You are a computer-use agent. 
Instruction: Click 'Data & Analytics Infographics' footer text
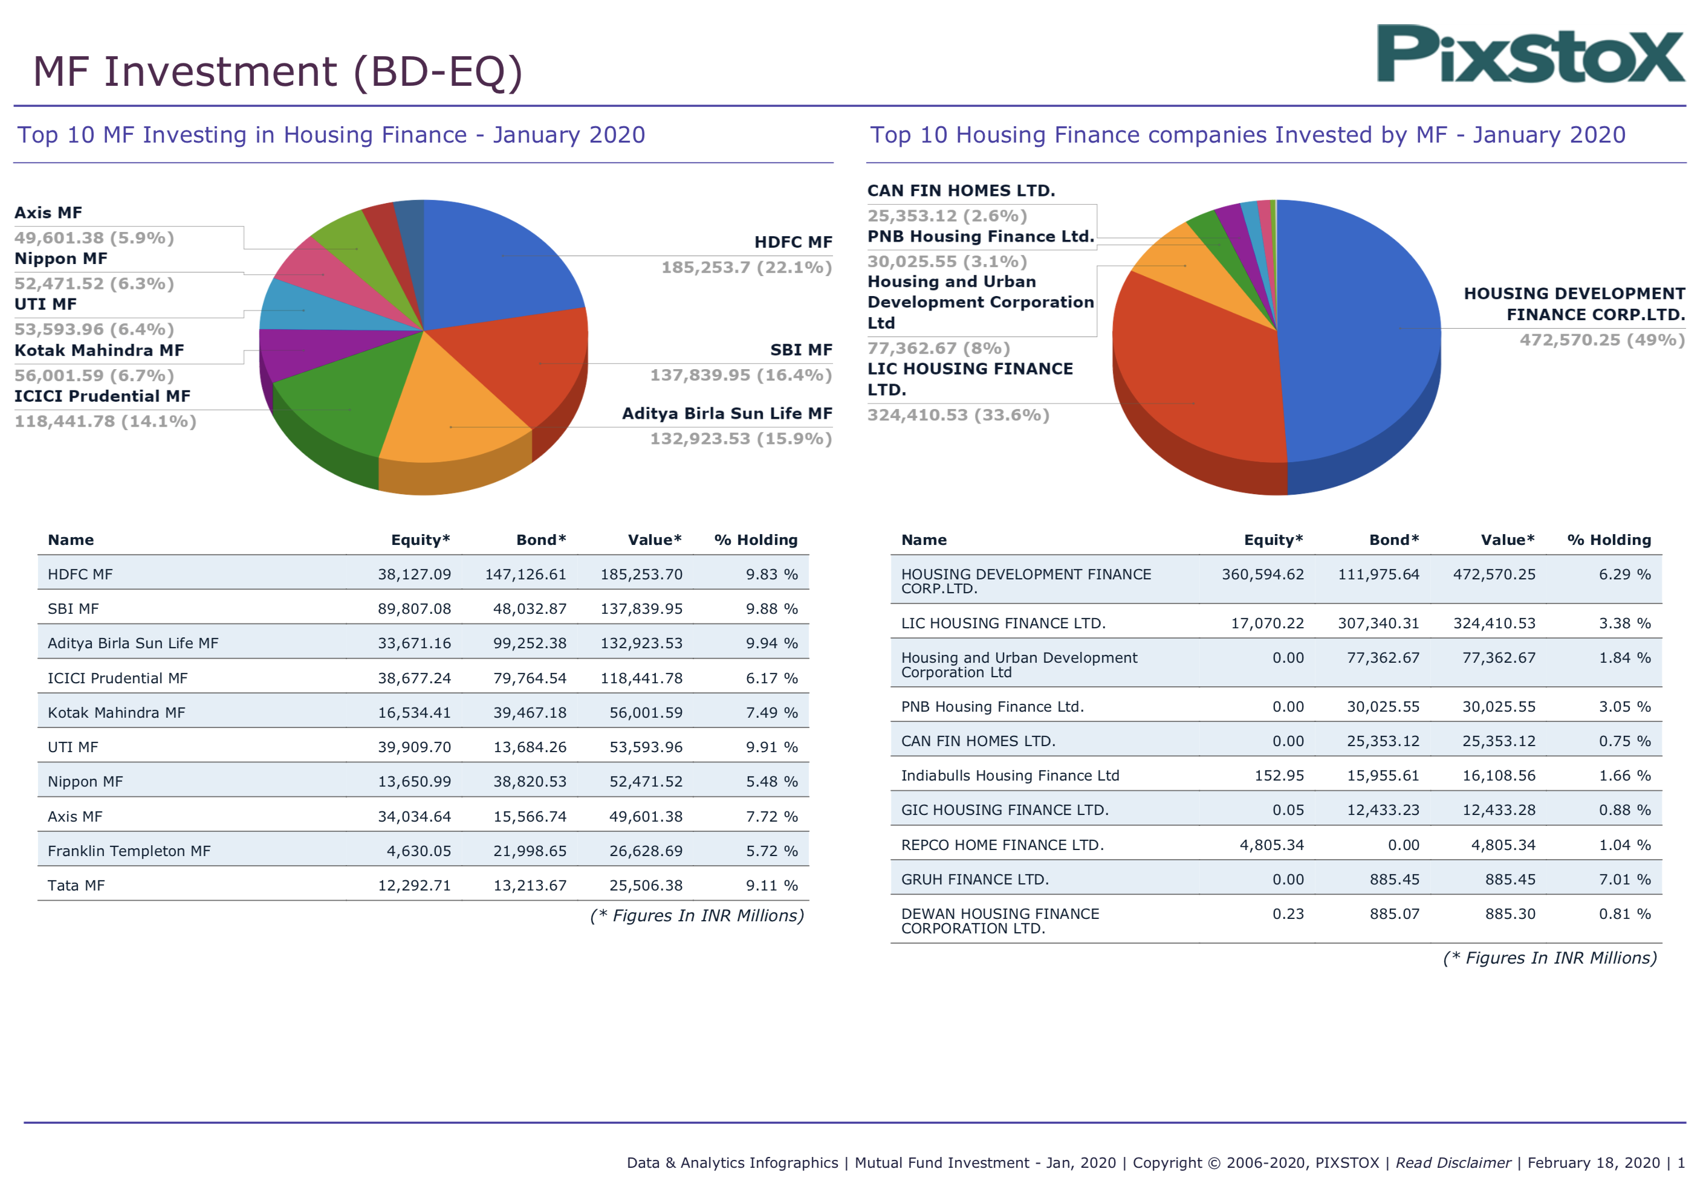point(732,1162)
